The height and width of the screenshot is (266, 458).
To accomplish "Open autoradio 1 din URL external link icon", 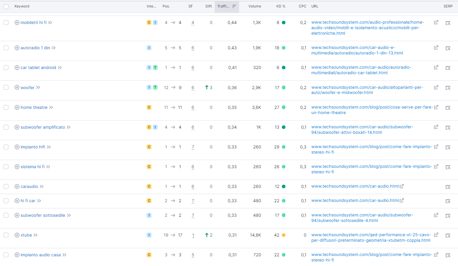I will [x=436, y=48].
